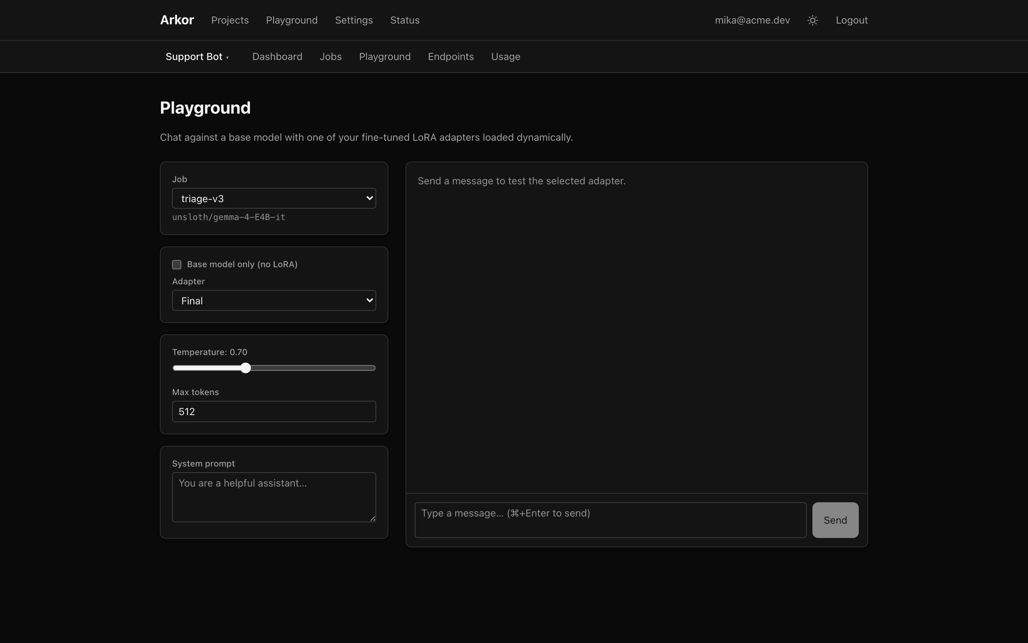The width and height of the screenshot is (1028, 643).
Task: Open the Job dropdown showing triage-v3
Action: pos(274,198)
